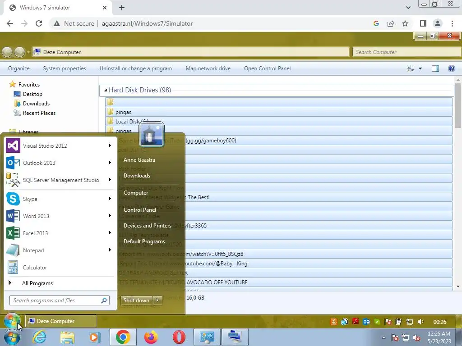The image size is (462, 346).
Task: Open Control Panel from Start menu
Action: point(140,210)
